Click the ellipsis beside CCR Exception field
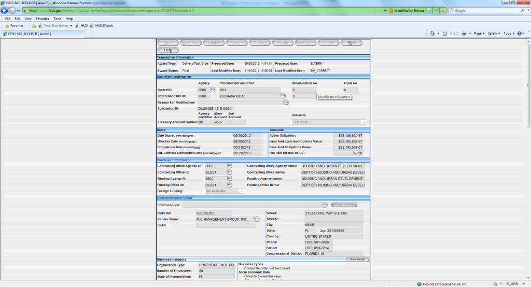The height and width of the screenshot is (287, 531). [325, 205]
